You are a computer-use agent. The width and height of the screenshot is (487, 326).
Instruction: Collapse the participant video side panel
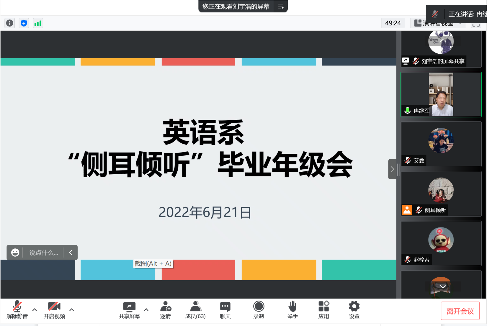tap(392, 169)
